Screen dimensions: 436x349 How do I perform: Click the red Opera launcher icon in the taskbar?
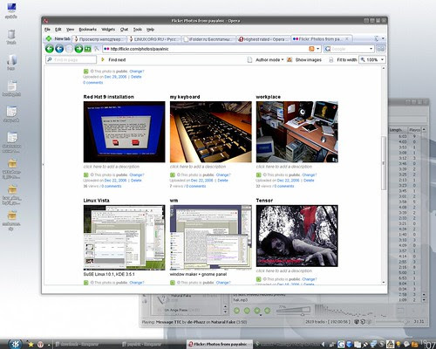click(41, 345)
